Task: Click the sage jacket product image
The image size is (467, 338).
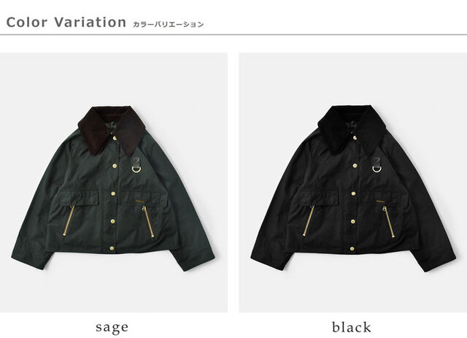Action: pos(114,183)
